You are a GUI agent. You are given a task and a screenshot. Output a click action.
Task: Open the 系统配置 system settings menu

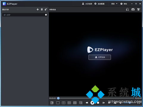pos(100,4)
